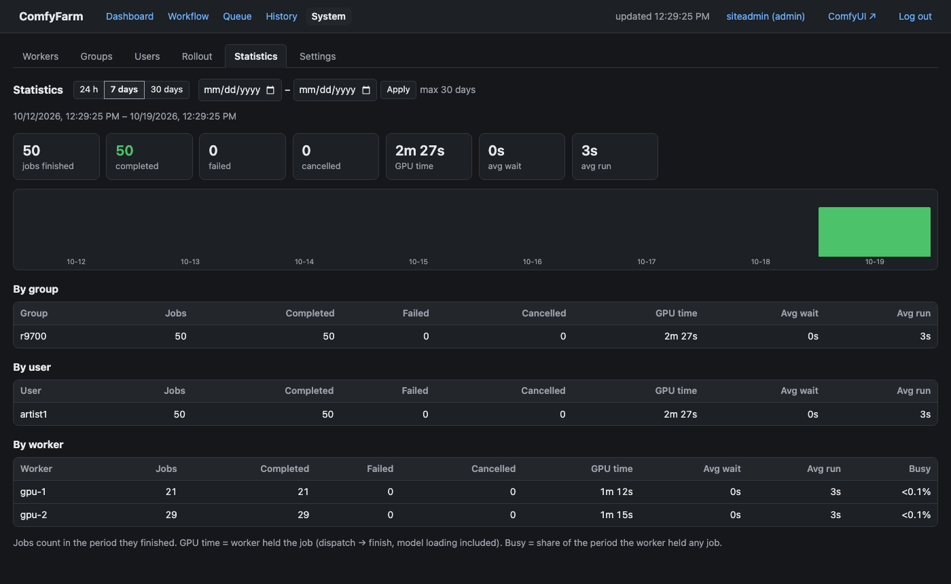Click the green 10-19 chart bar

[x=874, y=232]
